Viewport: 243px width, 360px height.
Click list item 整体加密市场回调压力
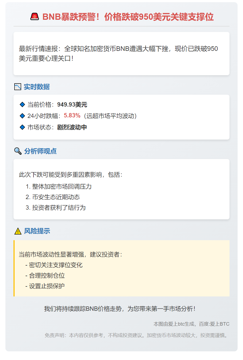[62, 187]
